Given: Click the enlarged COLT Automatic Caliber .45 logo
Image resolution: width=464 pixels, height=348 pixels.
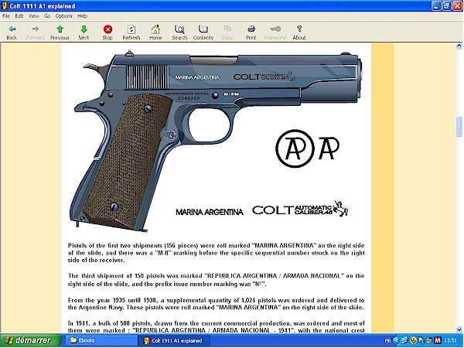Looking at the screenshot, I should coord(300,209).
